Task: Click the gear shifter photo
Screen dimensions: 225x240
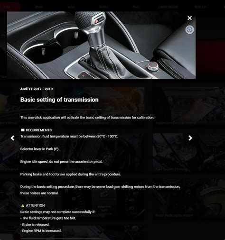Action: point(101,45)
